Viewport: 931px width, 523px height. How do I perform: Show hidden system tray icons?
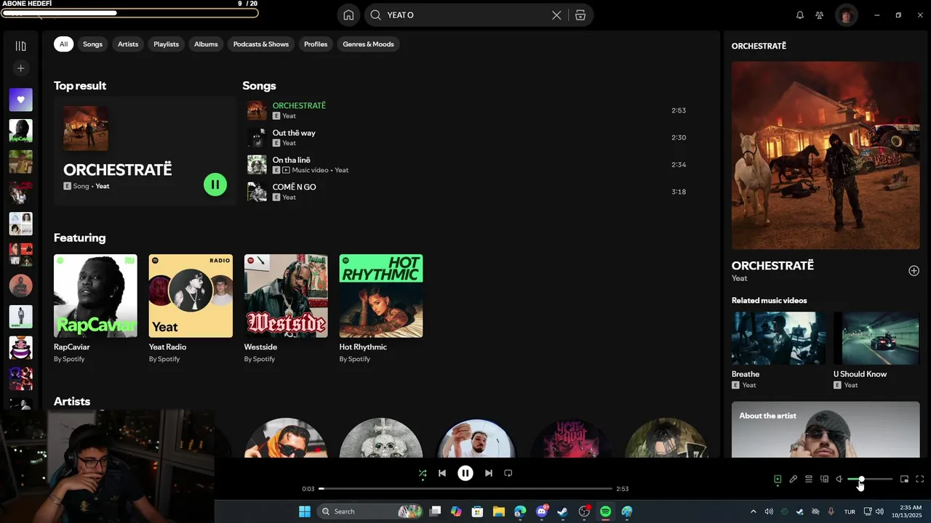coord(753,511)
